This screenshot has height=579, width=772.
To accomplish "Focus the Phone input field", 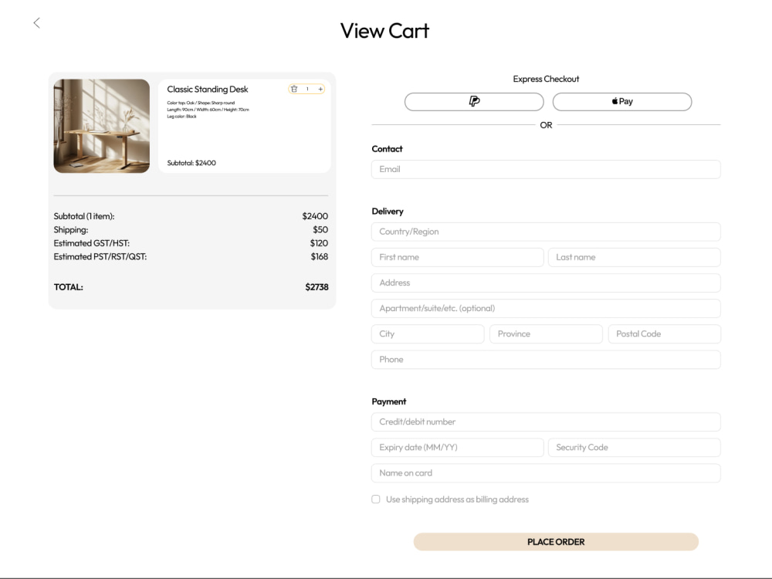I will pyautogui.click(x=546, y=360).
